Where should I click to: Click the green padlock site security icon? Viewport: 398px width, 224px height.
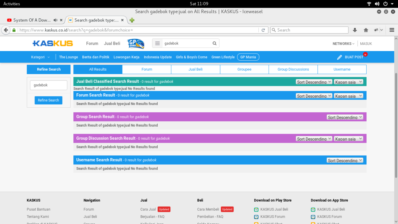pos(14,30)
